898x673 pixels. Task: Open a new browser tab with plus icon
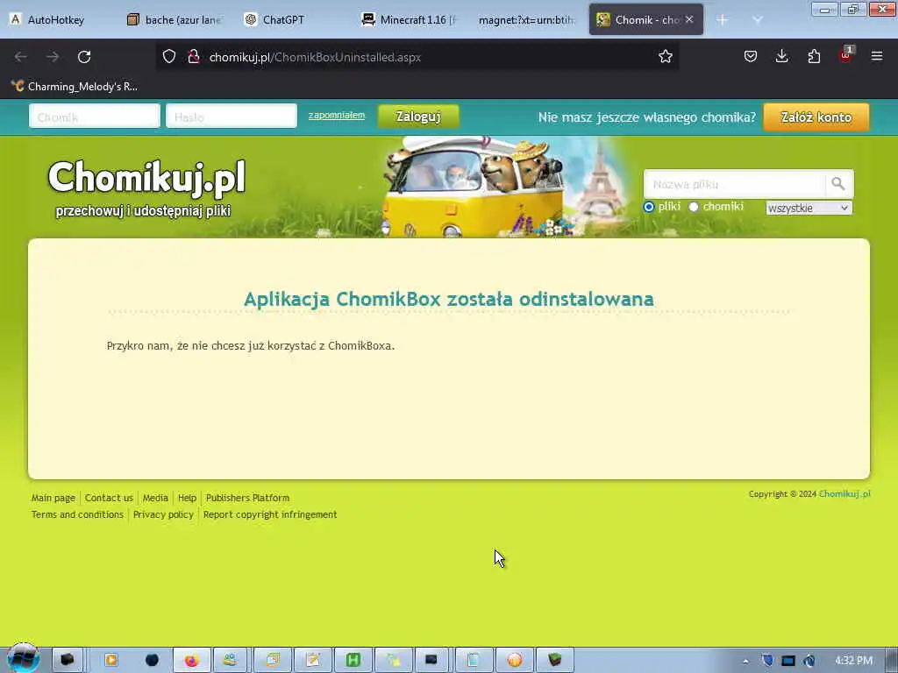coord(723,20)
